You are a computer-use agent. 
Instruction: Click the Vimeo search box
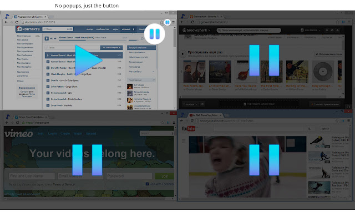[156, 133]
